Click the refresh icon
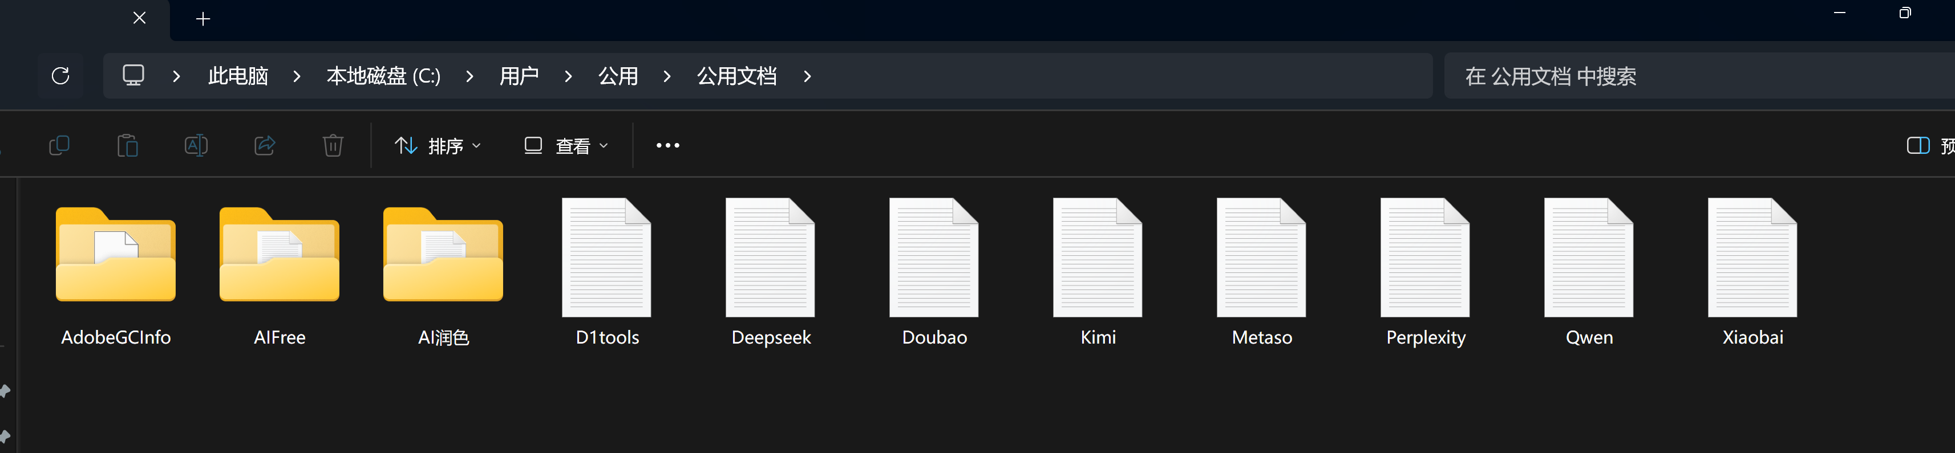This screenshot has width=1955, height=453. coord(60,76)
